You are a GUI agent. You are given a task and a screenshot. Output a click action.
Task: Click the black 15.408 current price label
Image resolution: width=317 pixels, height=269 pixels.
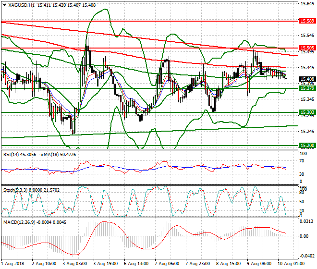tap(307, 79)
